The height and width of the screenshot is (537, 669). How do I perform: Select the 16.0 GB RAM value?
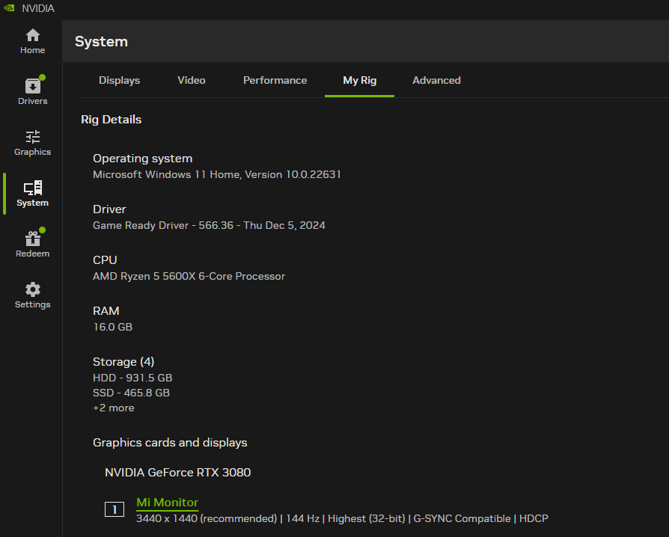[x=113, y=327]
